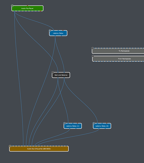This screenshot has width=144, height=163.
Task: Select the Audio Out (Focusrite USB ASIO) block
Action: (x=39, y=149)
